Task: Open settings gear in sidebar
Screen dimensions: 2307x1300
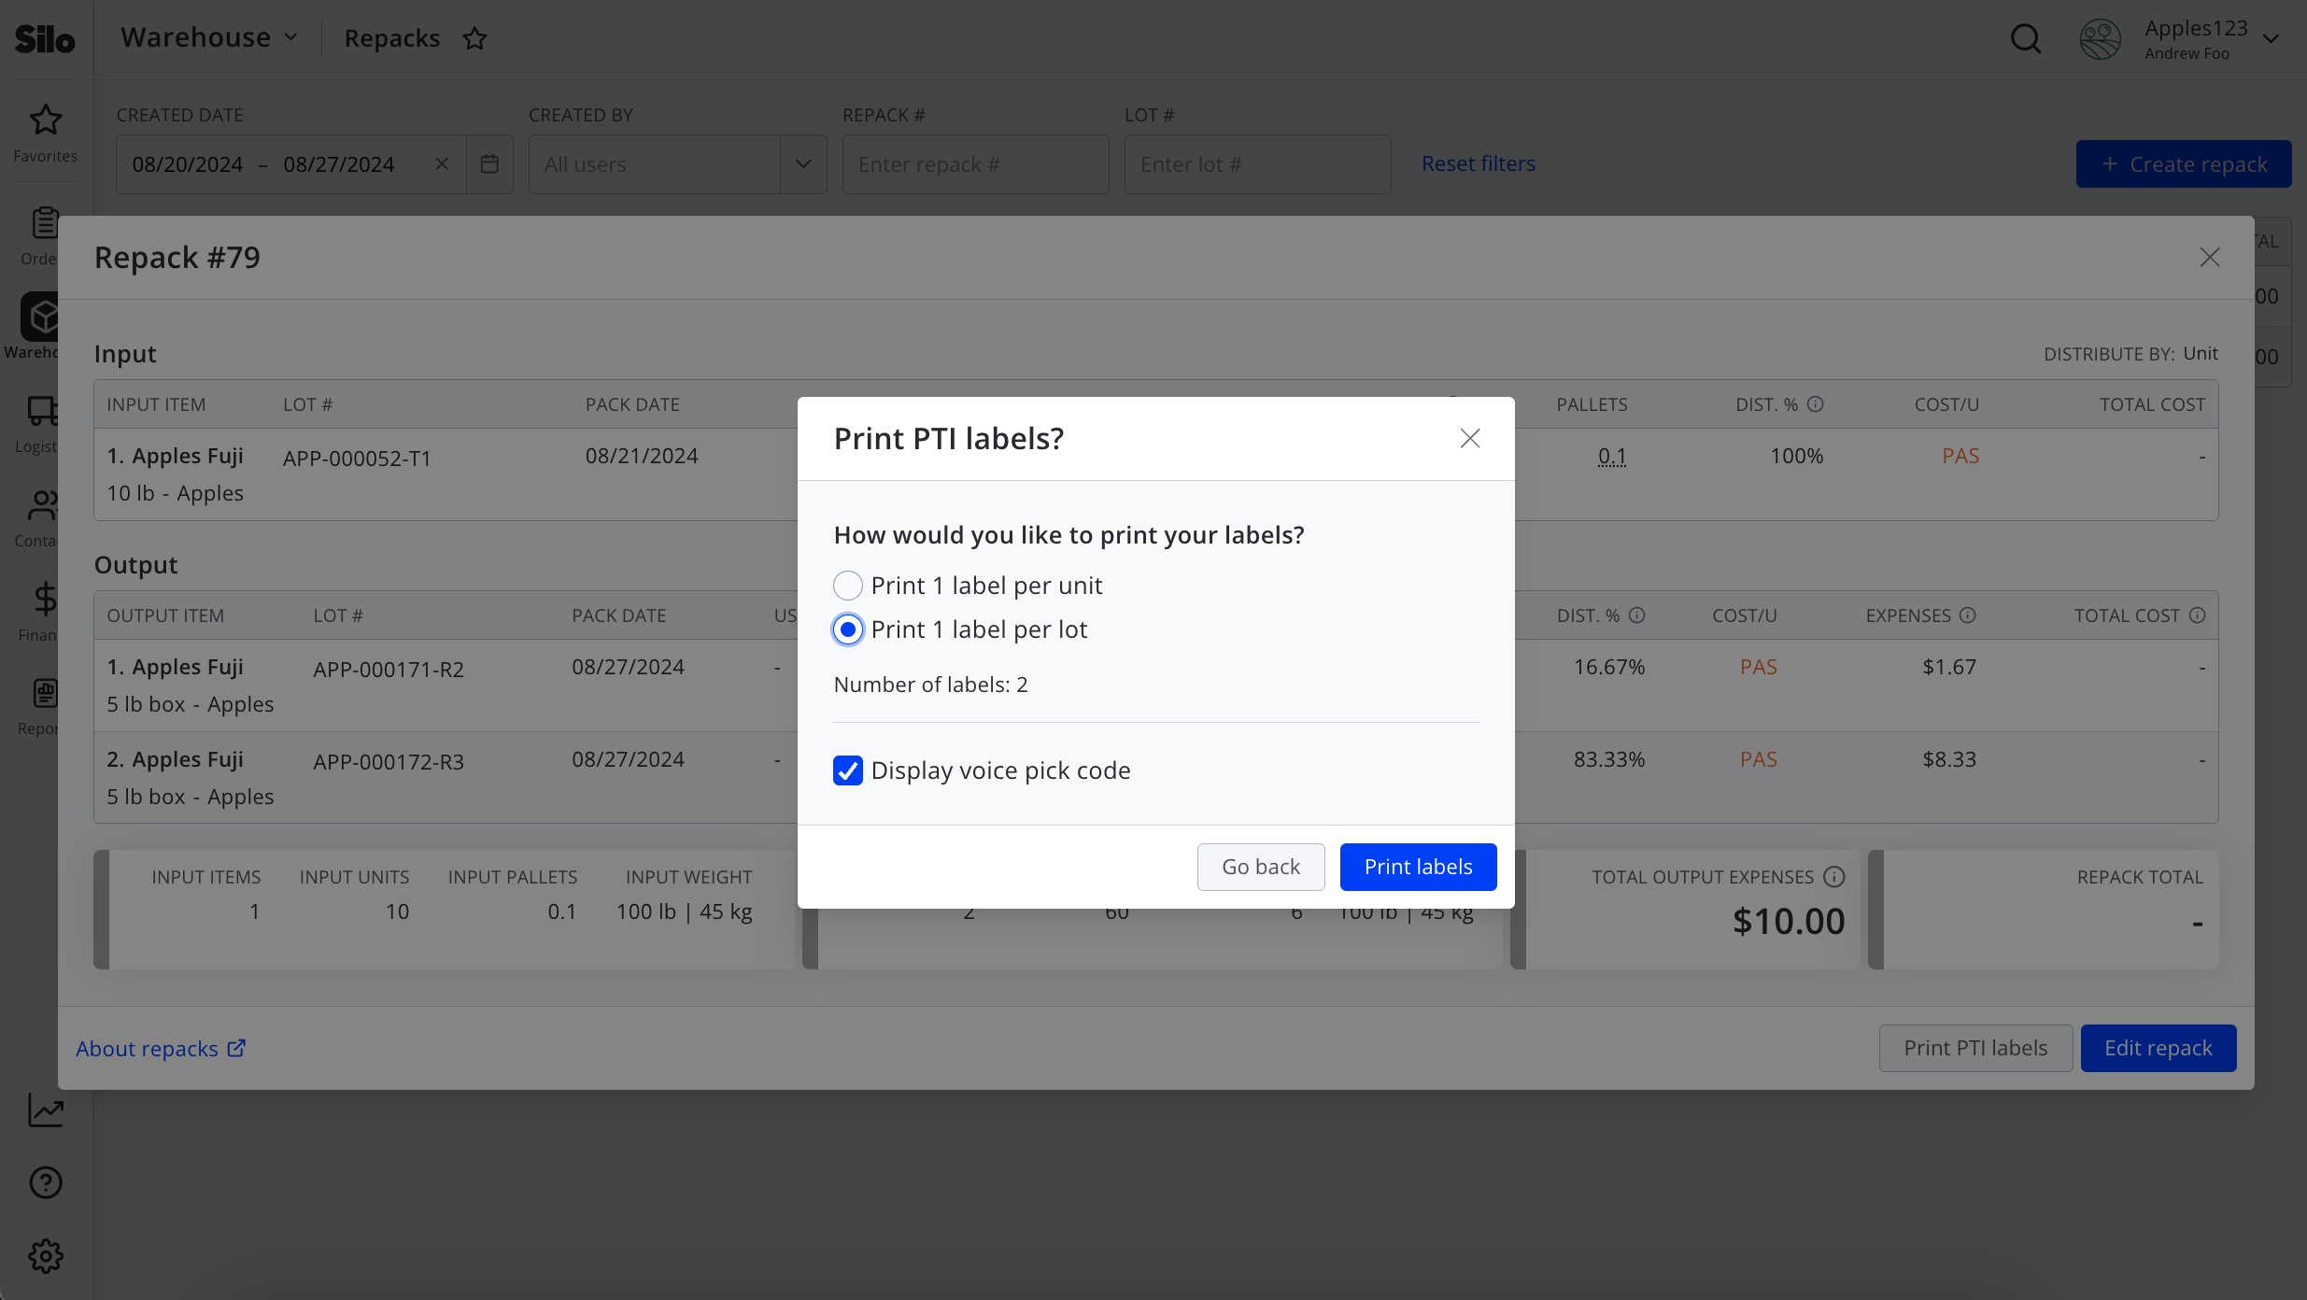Action: pos(46,1256)
